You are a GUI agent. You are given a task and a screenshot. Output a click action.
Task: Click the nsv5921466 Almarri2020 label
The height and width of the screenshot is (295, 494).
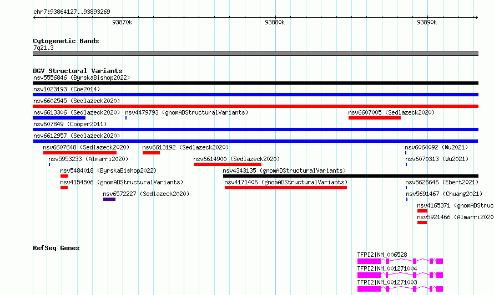(x=455, y=217)
